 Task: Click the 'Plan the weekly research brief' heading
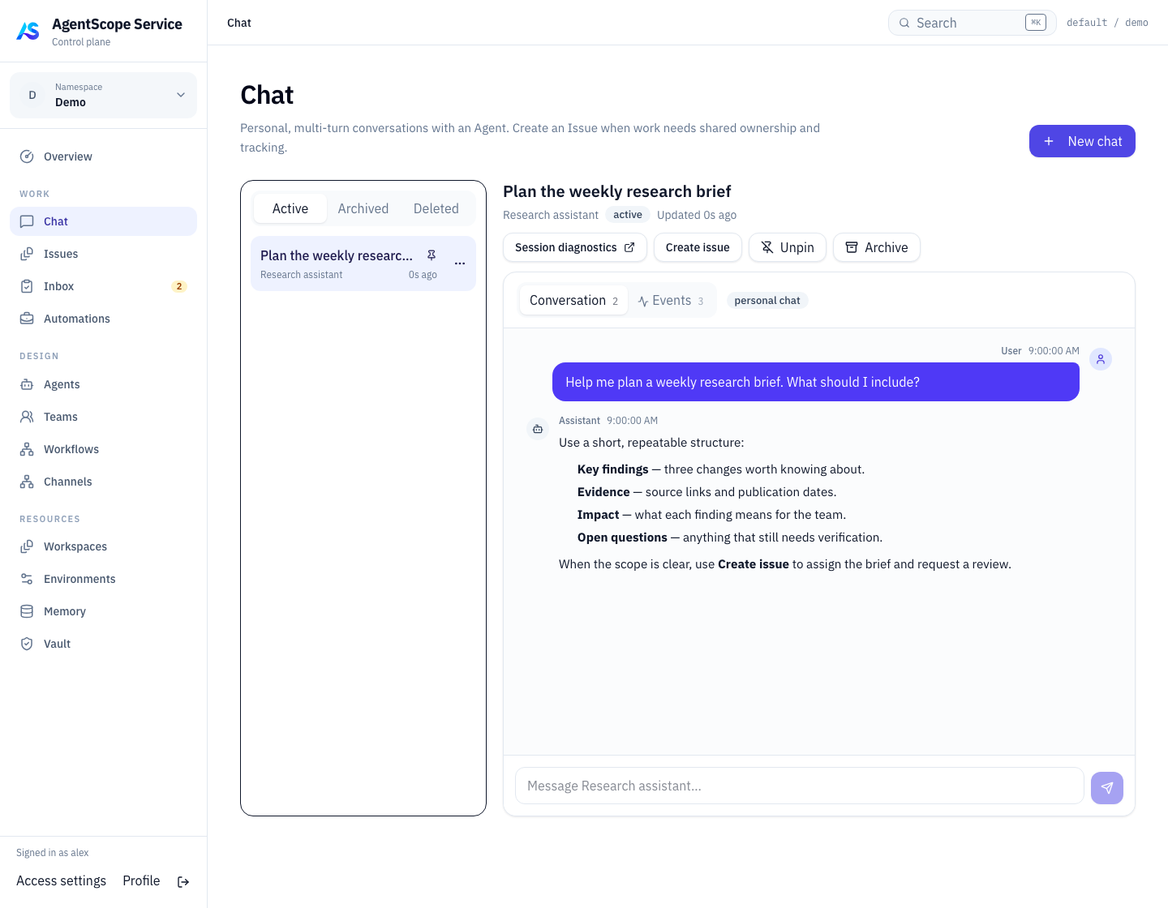point(617,191)
